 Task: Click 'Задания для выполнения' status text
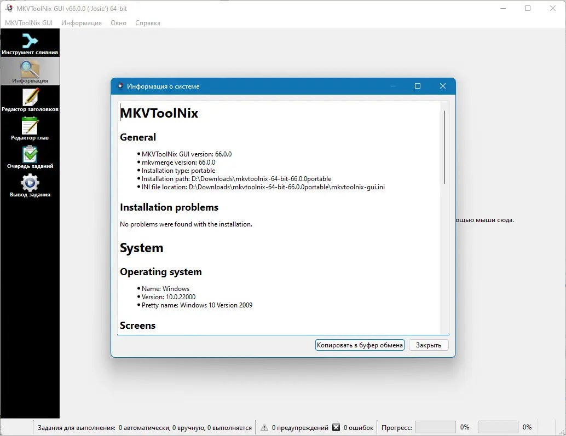[x=77, y=428]
